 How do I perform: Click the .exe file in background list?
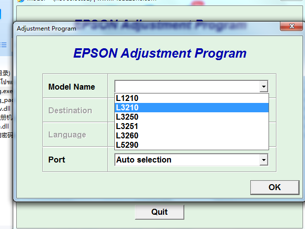pyautogui.click(x=6, y=91)
